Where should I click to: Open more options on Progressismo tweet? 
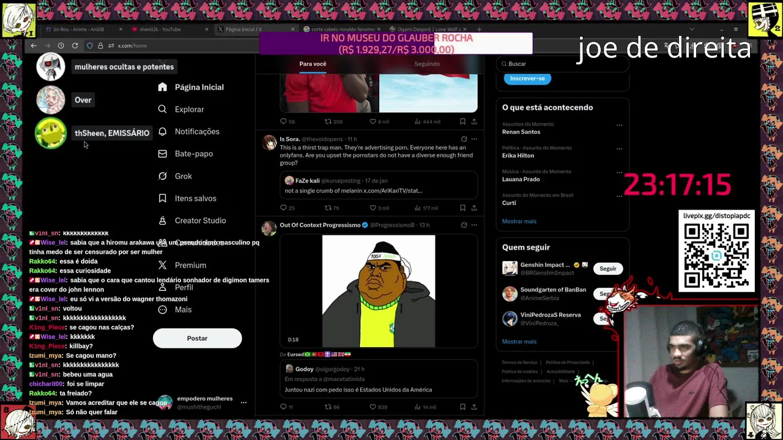474,226
